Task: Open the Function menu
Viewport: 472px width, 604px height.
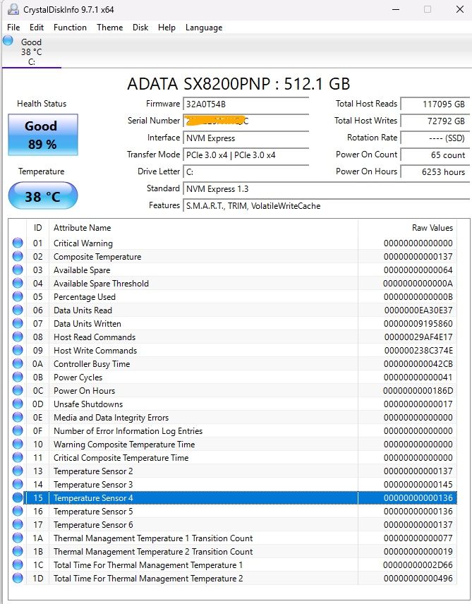Action: click(x=70, y=28)
